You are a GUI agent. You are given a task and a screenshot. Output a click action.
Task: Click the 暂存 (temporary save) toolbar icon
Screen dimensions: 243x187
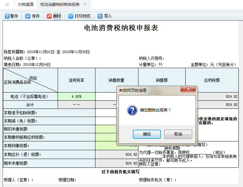click(7, 16)
